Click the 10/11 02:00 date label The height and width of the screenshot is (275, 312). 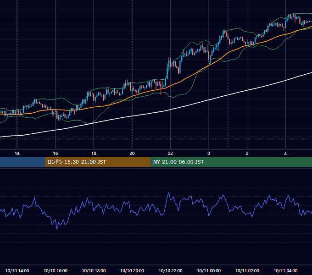247,270
